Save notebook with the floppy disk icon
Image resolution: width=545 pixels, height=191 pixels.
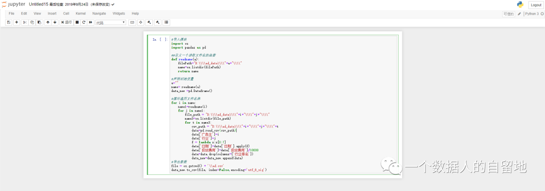9,22
